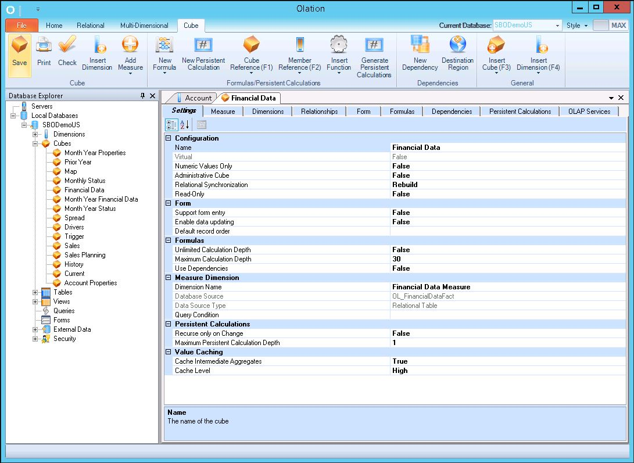This screenshot has width=634, height=463.
Task: Click the Maximum Calculation Depth value field
Action: point(506,259)
